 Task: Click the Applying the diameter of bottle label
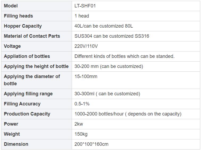(32, 80)
